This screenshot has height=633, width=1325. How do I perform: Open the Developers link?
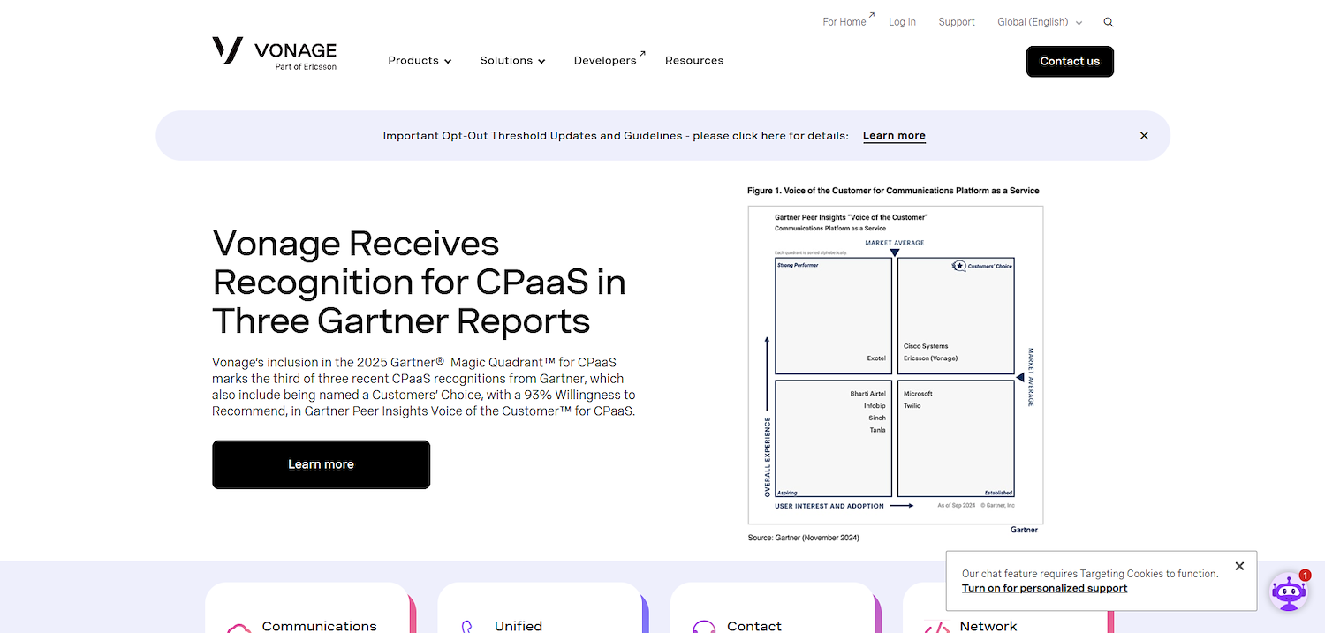(x=609, y=60)
